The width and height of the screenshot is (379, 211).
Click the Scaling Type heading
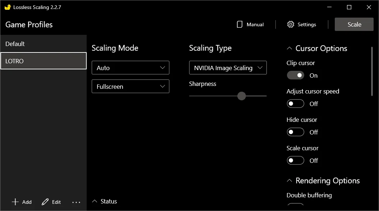(x=210, y=48)
